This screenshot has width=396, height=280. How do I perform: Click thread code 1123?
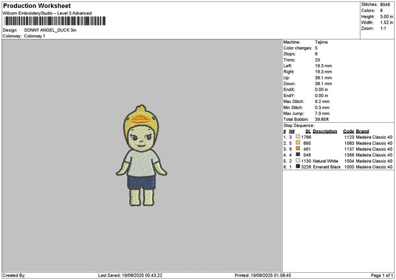point(349,137)
